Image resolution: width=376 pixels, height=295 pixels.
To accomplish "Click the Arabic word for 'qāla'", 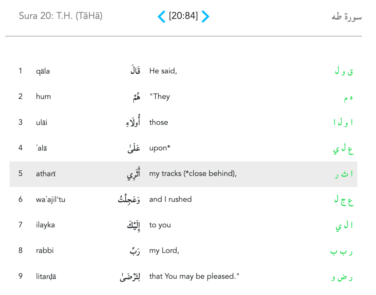I will [135, 70].
